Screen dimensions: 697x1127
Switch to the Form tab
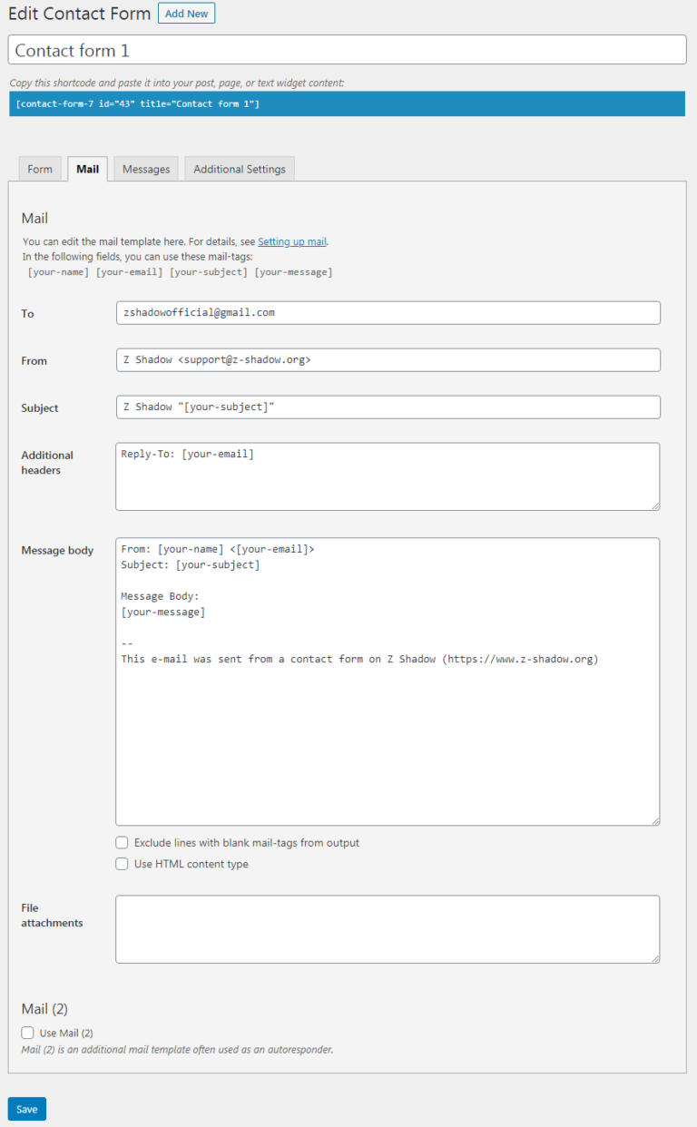pyautogui.click(x=40, y=169)
